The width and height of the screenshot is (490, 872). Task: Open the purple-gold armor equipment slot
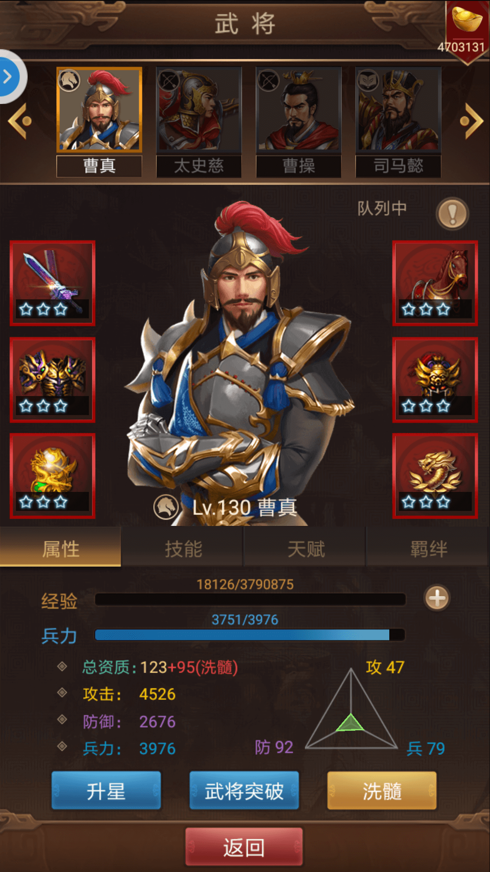53,380
